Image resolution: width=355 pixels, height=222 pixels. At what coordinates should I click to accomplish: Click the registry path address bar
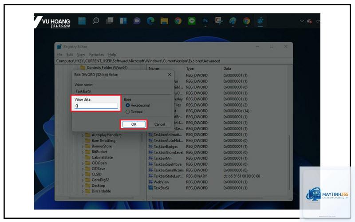coord(174,61)
